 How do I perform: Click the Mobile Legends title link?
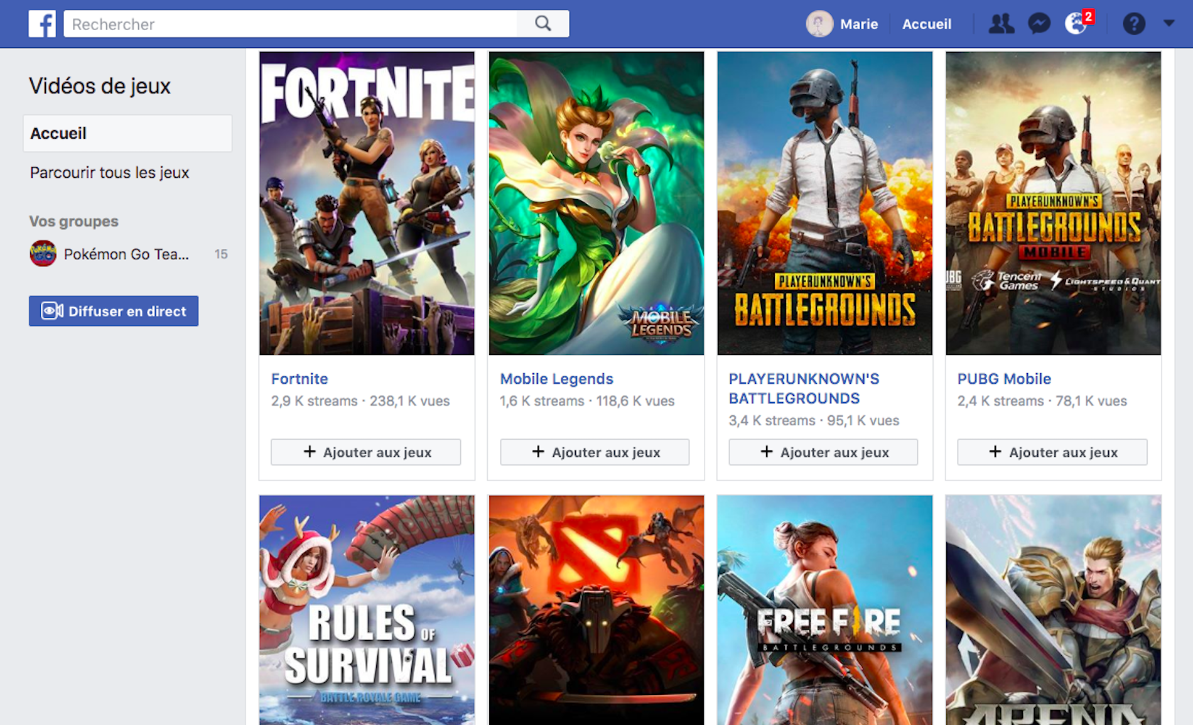click(556, 379)
